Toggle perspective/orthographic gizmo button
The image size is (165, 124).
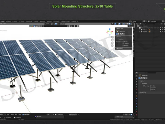pyautogui.click(x=112, y=45)
